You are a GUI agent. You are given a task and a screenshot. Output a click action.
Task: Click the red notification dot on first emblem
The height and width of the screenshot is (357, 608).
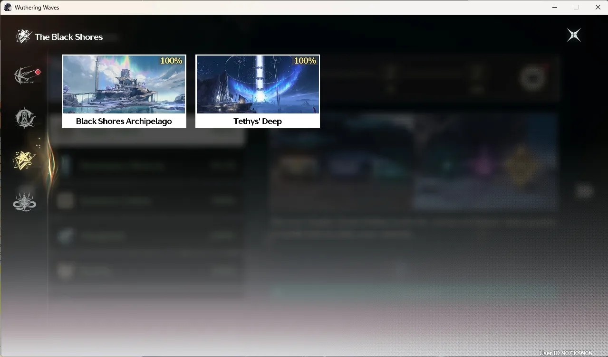click(38, 72)
